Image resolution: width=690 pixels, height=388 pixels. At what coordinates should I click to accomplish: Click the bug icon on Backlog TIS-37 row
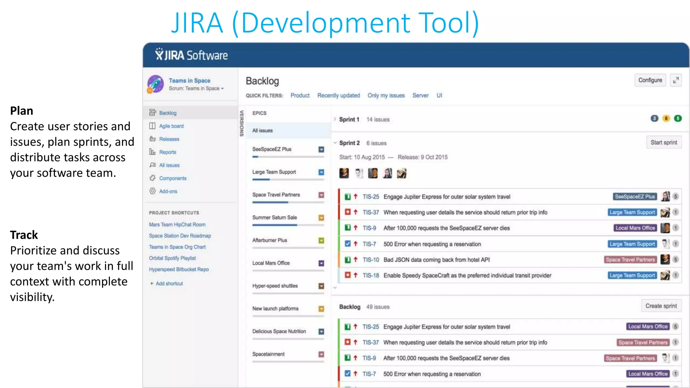[348, 342]
